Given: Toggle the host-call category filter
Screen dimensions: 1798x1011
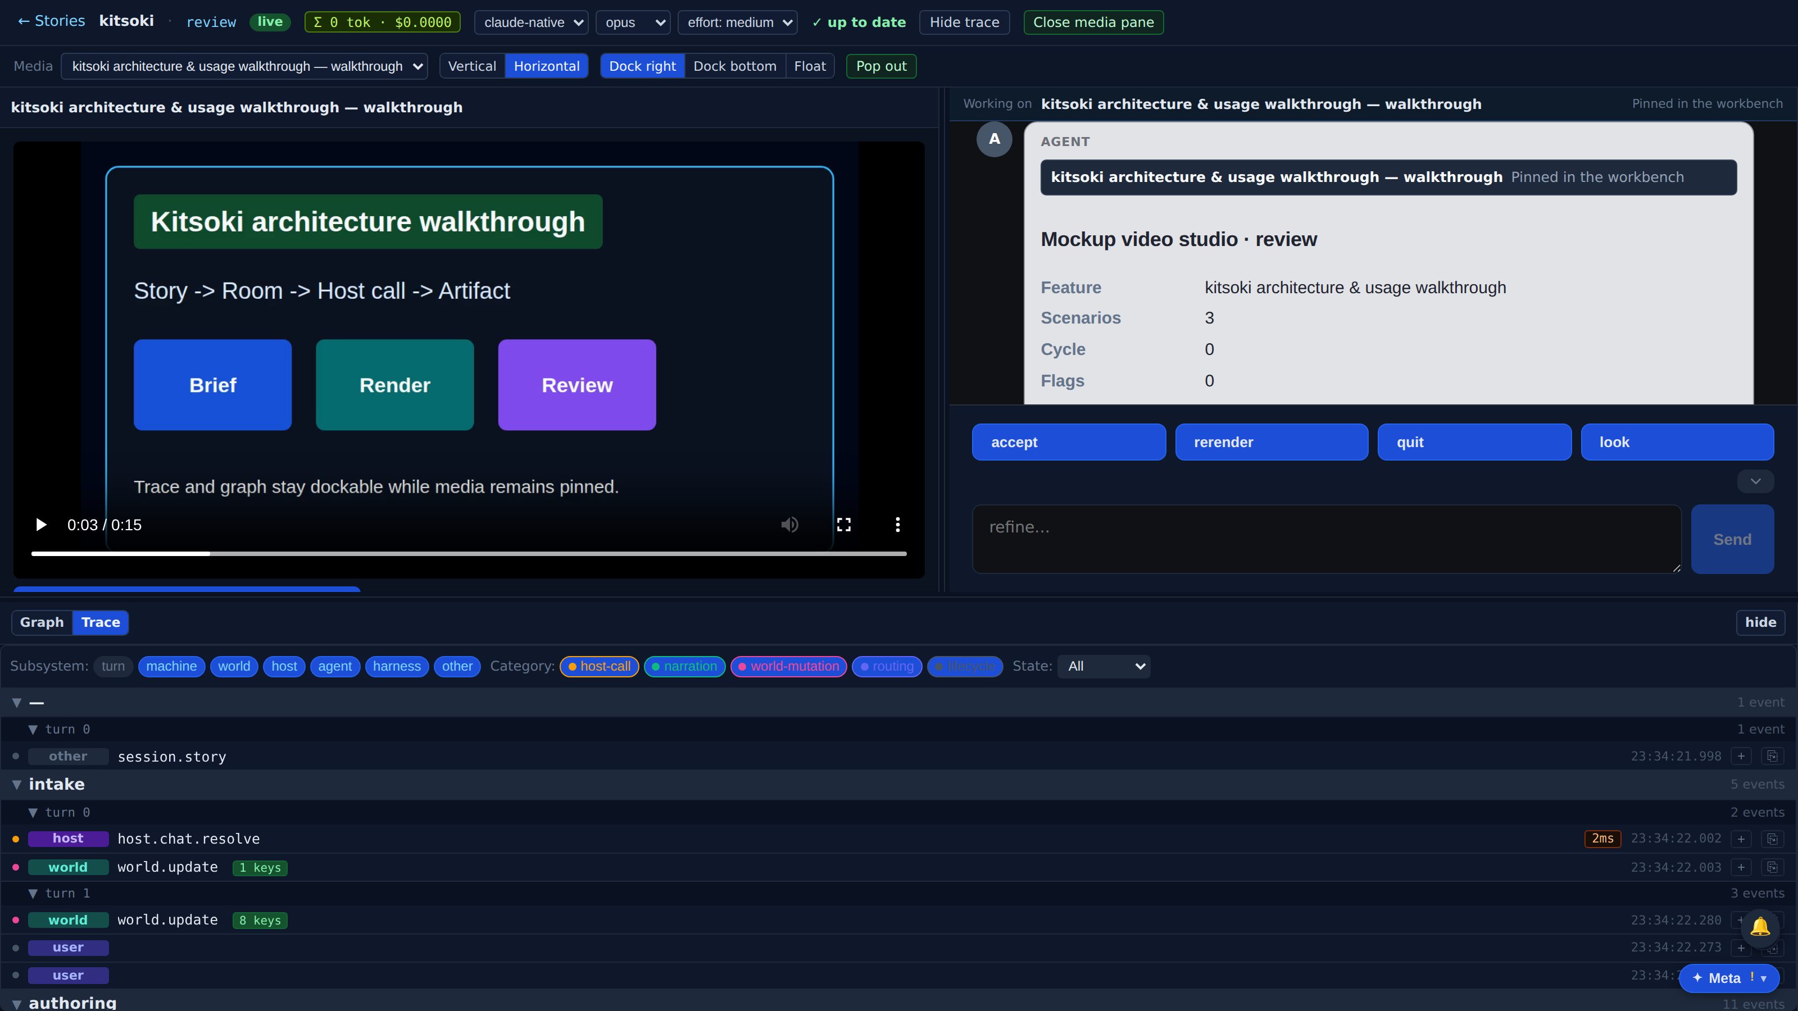Looking at the screenshot, I should click(600, 666).
